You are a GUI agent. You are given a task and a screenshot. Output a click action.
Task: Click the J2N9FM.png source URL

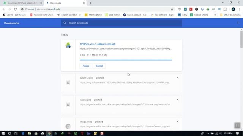point(124,82)
